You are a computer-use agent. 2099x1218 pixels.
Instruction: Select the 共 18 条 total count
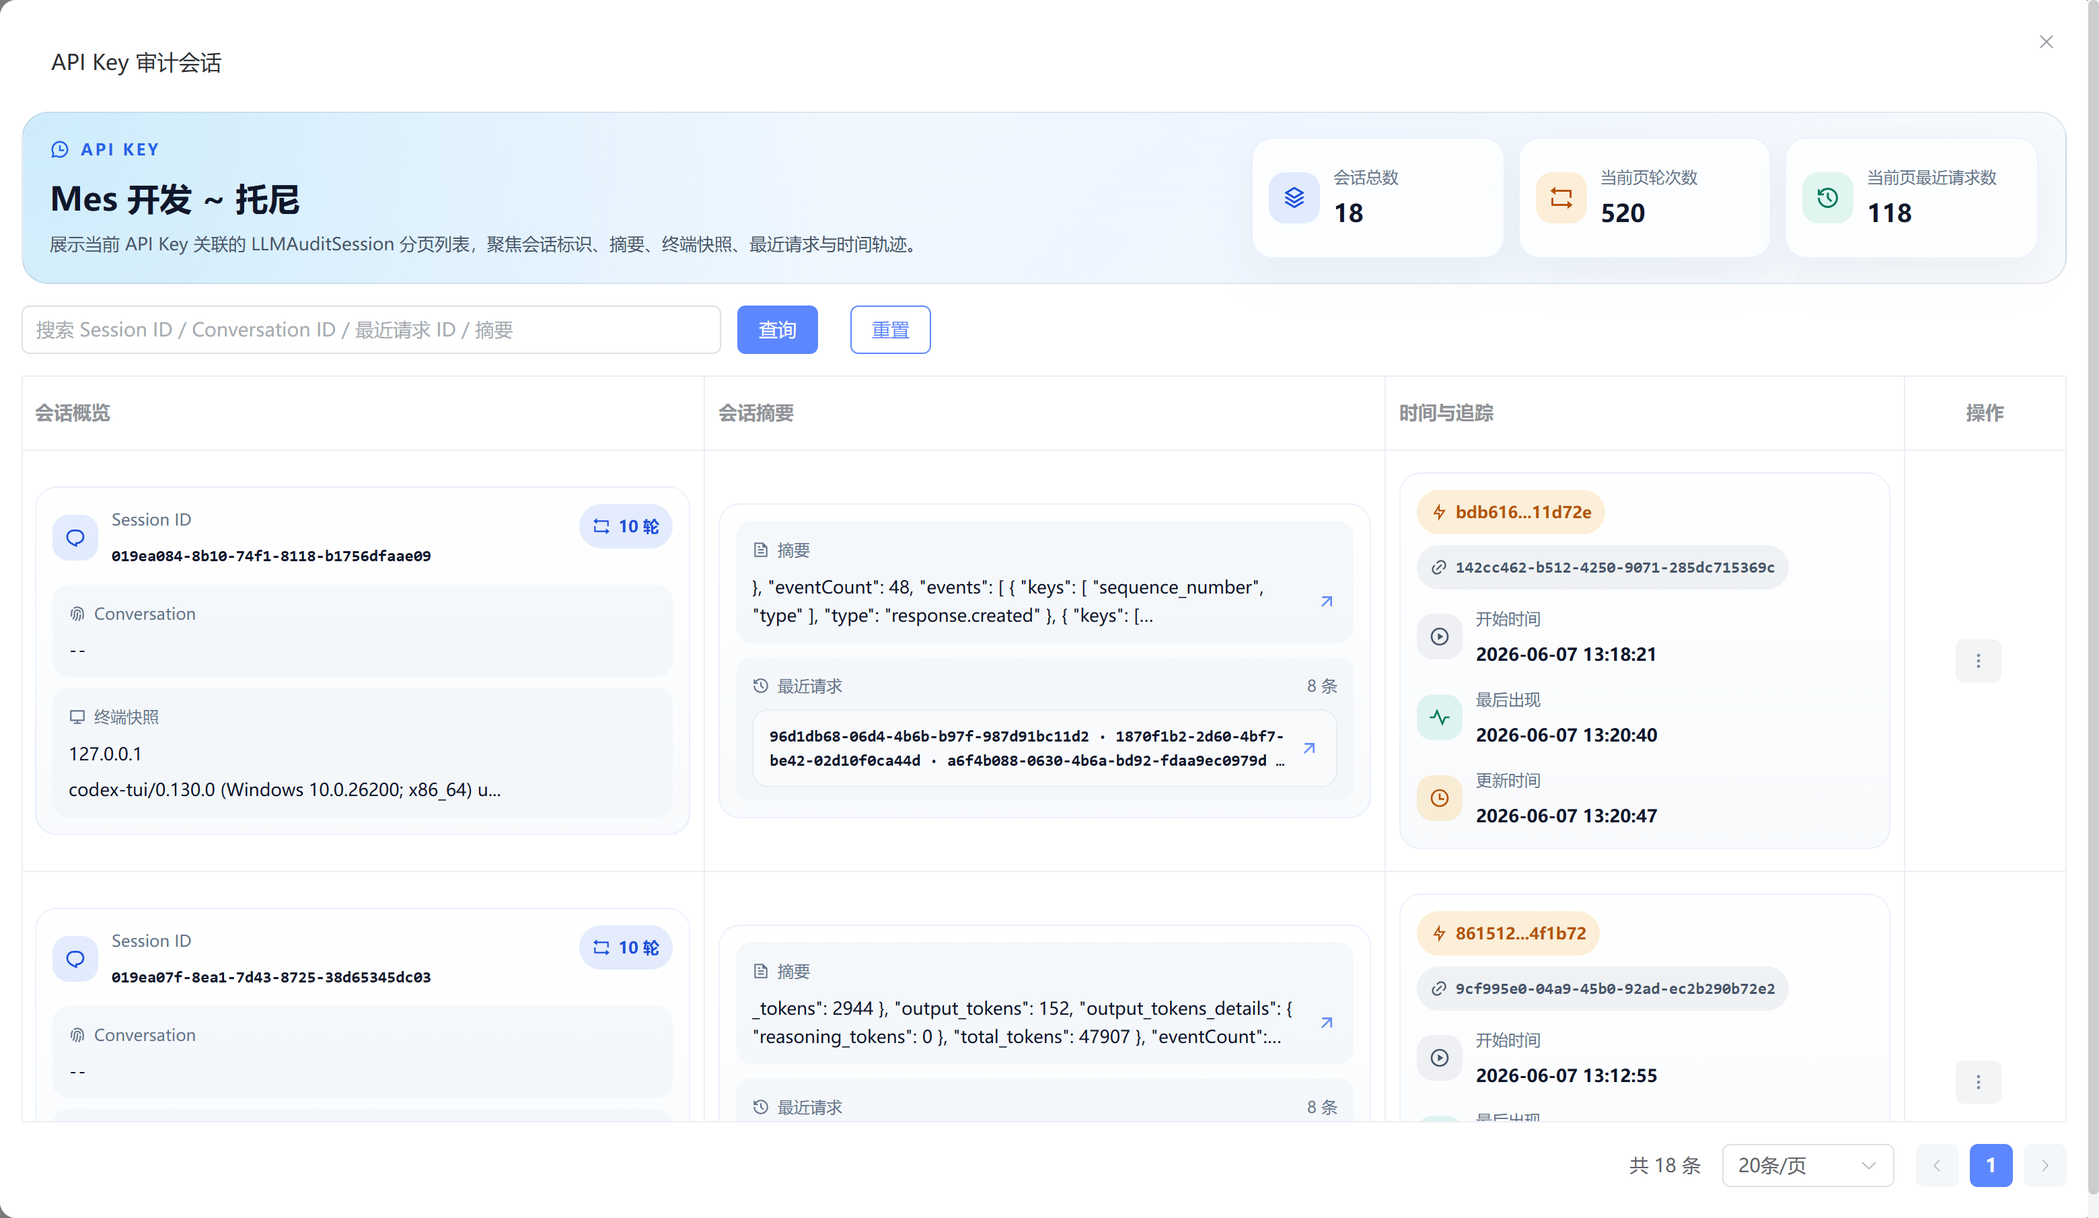1665,1166
